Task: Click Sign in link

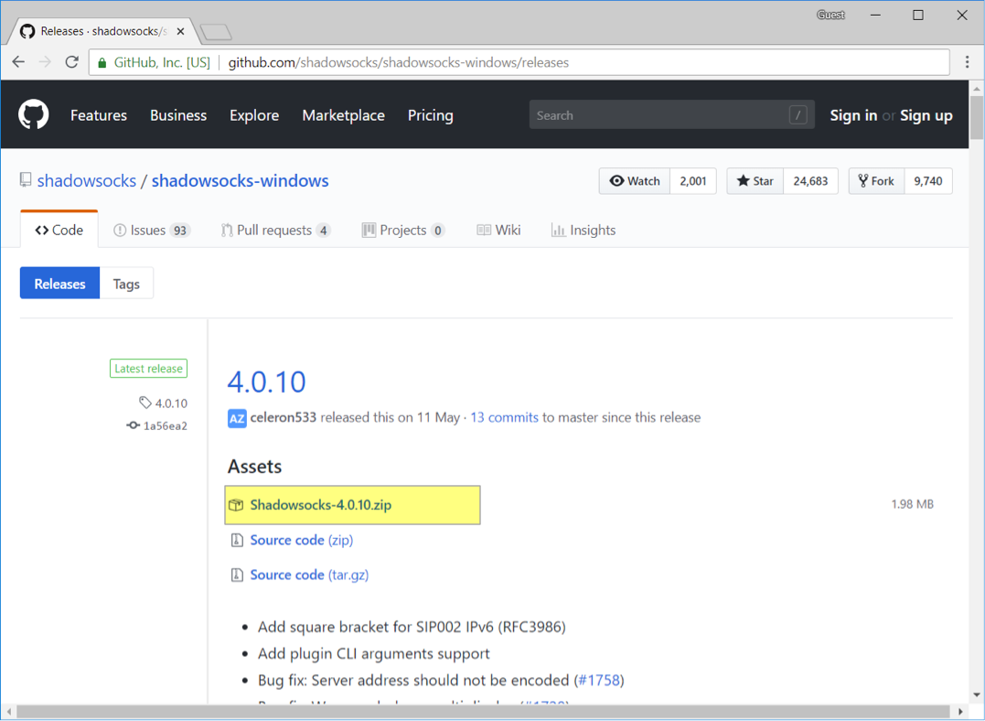Action: (853, 115)
